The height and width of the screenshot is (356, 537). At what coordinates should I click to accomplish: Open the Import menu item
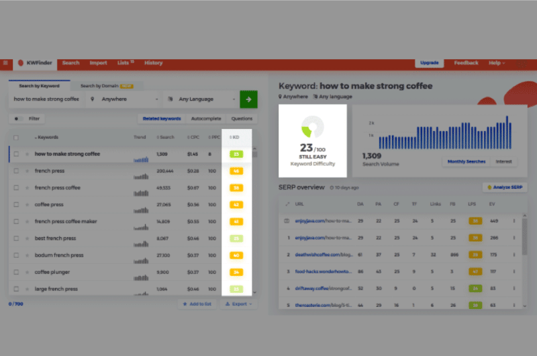[x=98, y=63]
